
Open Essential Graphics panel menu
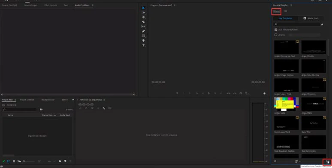coord(291,5)
